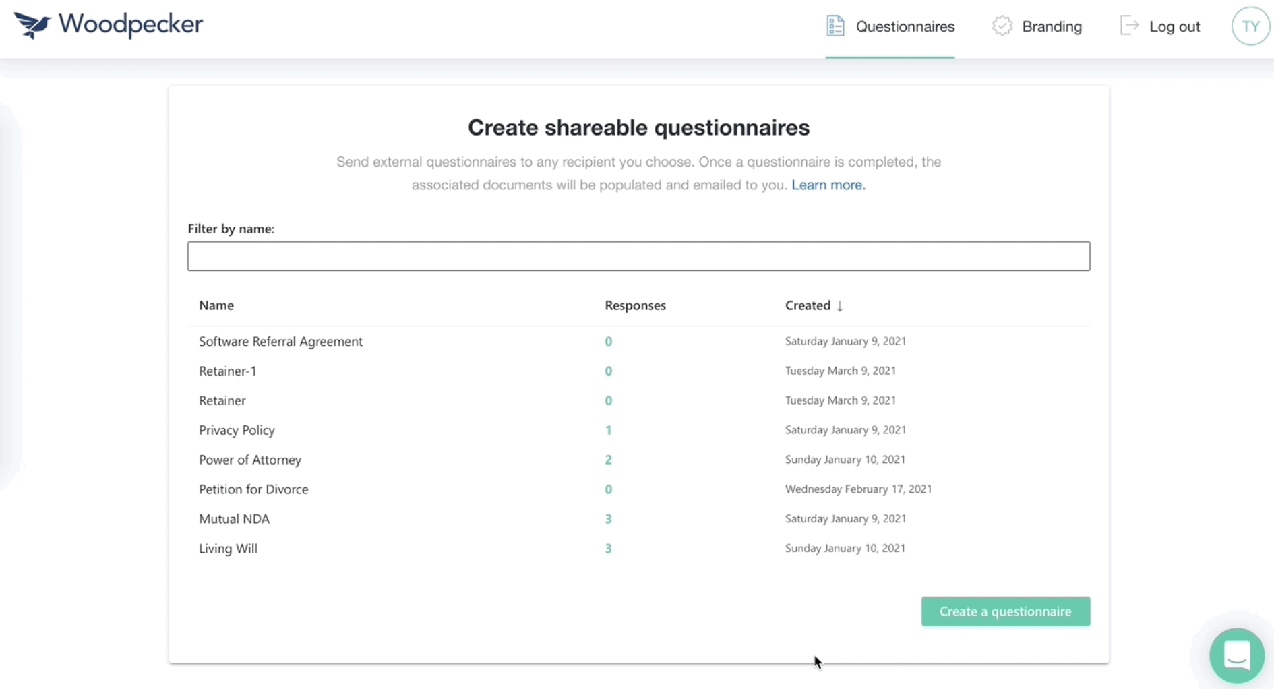Viewport: 1274px width, 689px height.
Task: View Living Will response count
Action: pos(608,549)
